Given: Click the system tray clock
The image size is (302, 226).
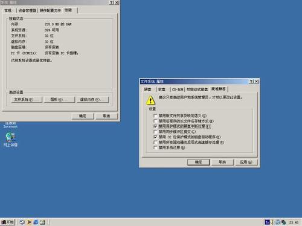Looking at the screenshot, I should pyautogui.click(x=294, y=222).
